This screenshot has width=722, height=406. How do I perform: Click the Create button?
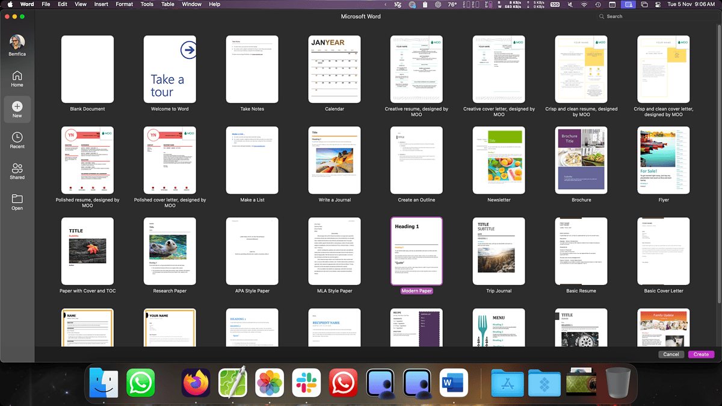(x=700, y=354)
